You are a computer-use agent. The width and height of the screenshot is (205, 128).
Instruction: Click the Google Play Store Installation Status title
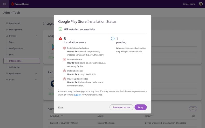pyautogui.click(x=87, y=22)
